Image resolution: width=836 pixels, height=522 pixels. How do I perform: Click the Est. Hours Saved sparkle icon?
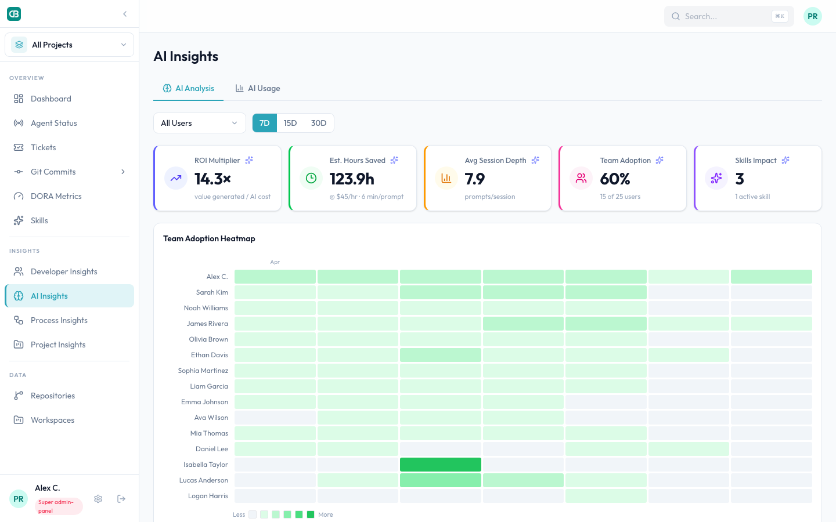[394, 160]
